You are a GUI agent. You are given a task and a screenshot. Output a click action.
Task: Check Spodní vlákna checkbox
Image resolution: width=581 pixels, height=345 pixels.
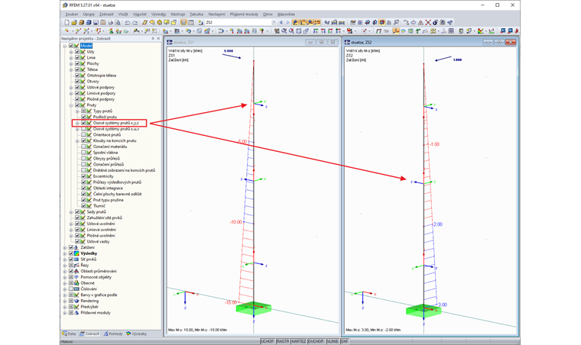83,153
